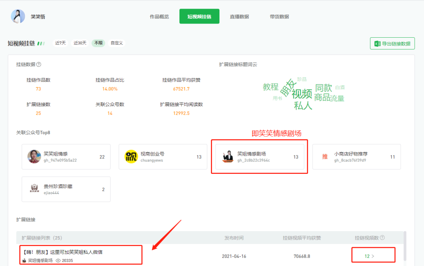Select the 视商创业号 account avatar icon
The image size is (424, 266).
[131, 157]
